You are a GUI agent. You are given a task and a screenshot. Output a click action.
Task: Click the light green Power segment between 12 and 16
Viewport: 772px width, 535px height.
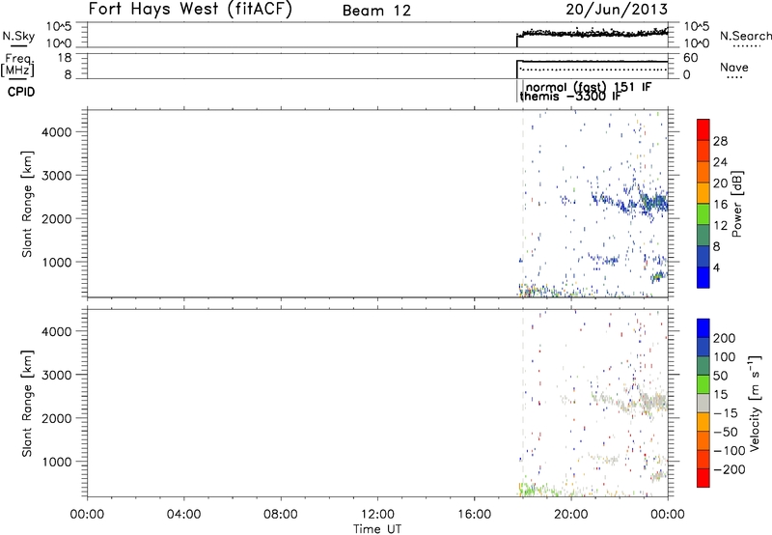[703, 213]
